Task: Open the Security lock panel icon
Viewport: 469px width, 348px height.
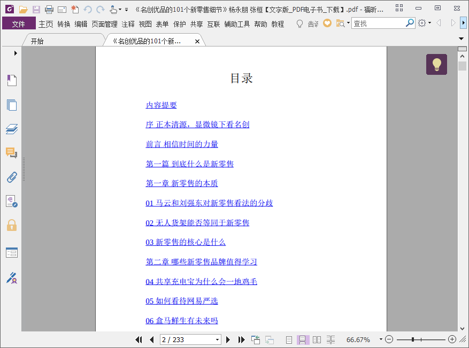Action: 12,225
